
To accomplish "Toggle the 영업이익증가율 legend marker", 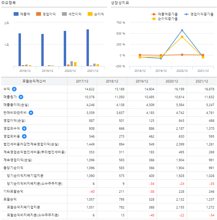I will pos(186,14).
